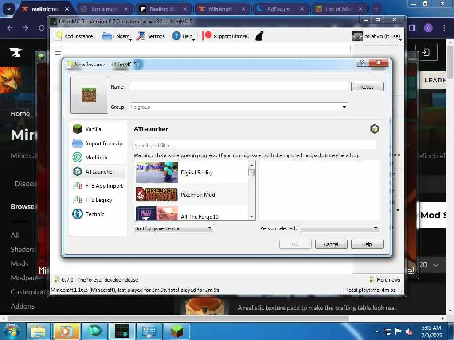
Task: Click the question mark title bar button
Action: pos(362,62)
